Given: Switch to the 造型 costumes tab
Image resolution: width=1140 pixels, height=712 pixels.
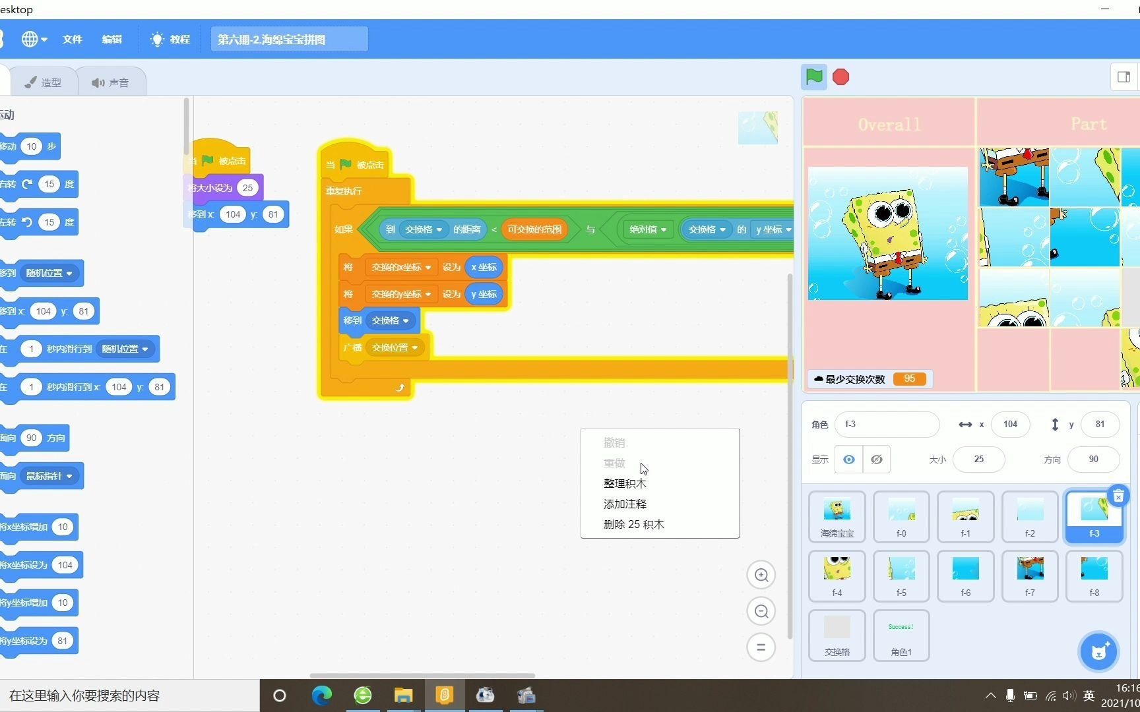Looking at the screenshot, I should pyautogui.click(x=44, y=82).
